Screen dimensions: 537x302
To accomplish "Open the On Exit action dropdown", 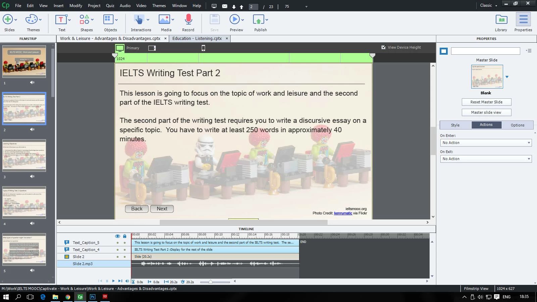I will [x=486, y=159].
